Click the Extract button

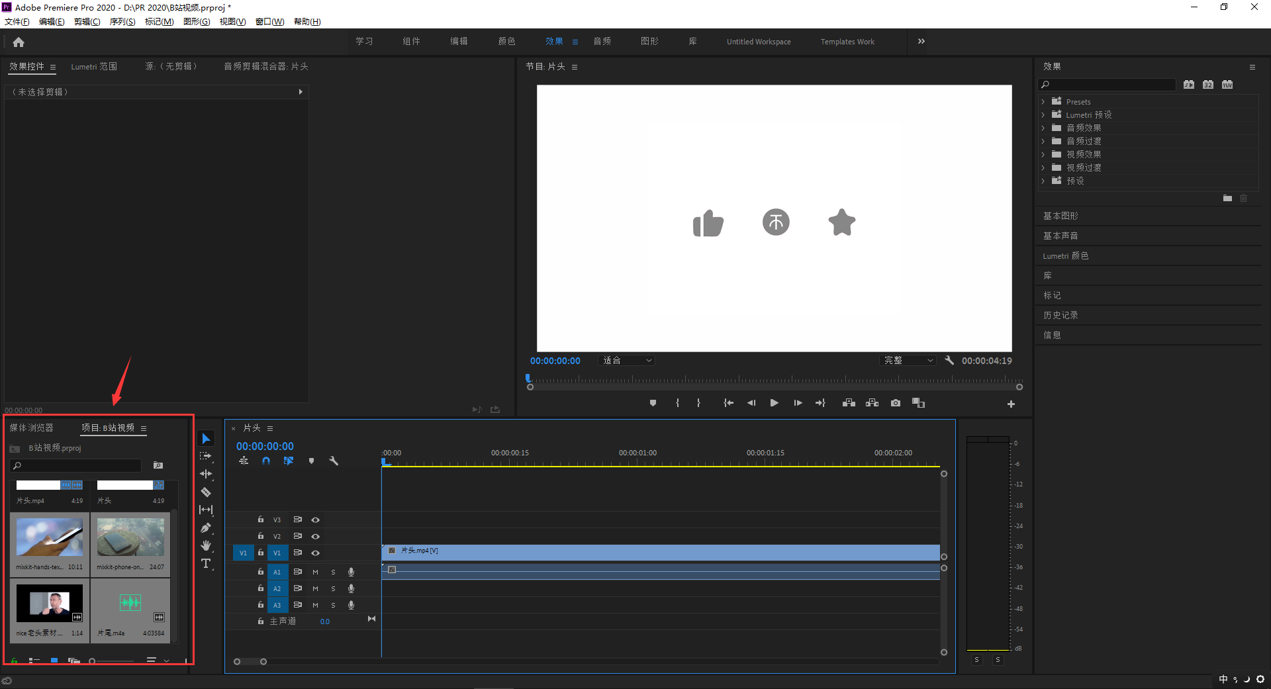coord(872,403)
